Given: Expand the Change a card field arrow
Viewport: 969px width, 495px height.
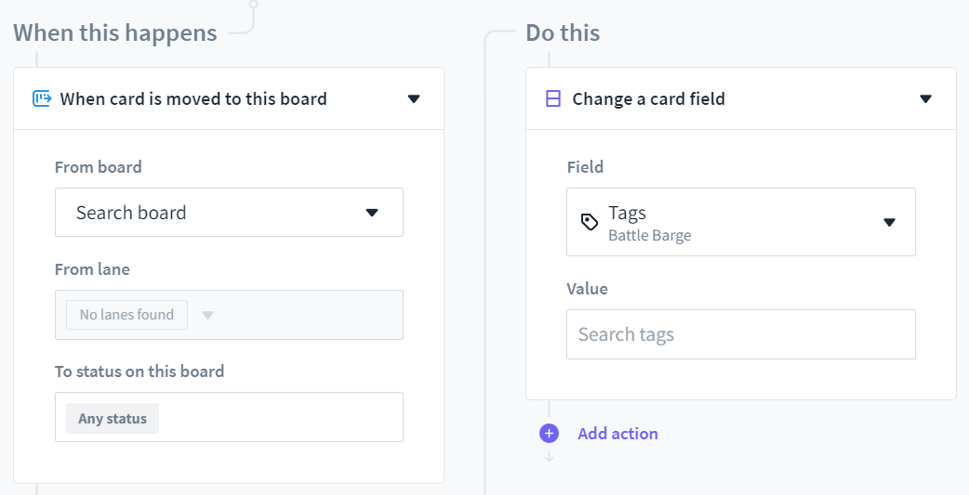Looking at the screenshot, I should [925, 98].
